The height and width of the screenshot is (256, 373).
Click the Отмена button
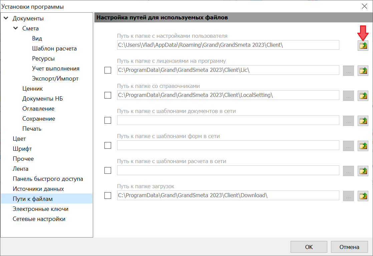[x=349, y=247]
